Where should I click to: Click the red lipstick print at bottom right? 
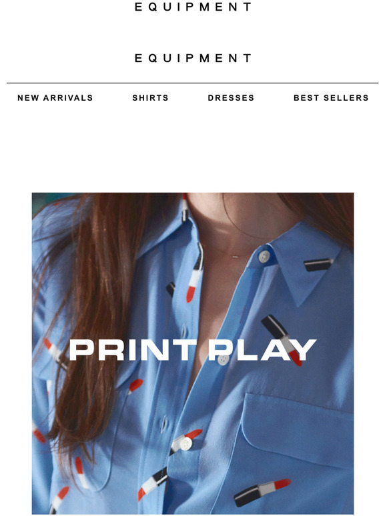pyautogui.click(x=262, y=492)
